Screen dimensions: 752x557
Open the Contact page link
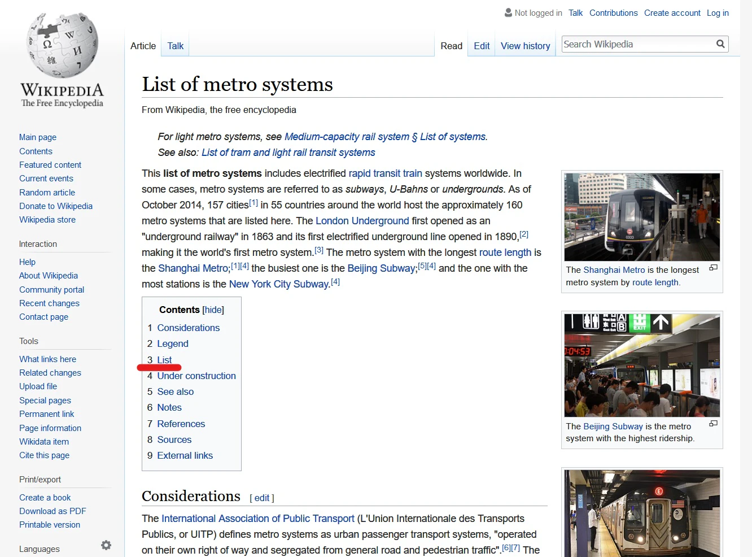[43, 317]
